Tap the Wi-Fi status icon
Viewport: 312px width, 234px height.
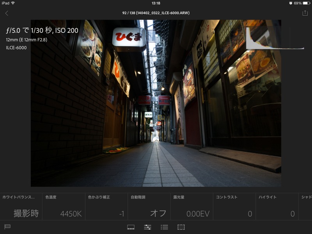(x=13, y=3)
